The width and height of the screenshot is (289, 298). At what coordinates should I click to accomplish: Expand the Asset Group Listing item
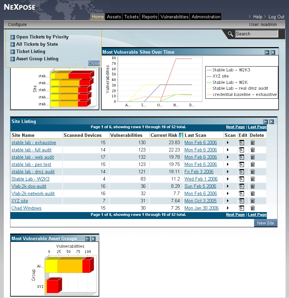tap(12, 59)
